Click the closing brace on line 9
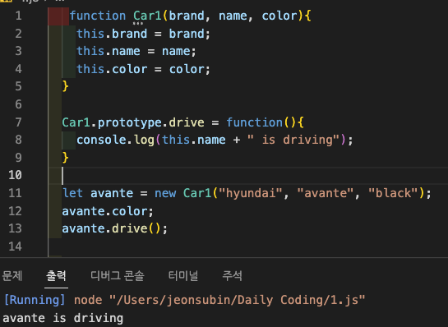Screen dimensions: 448x327 [66, 158]
